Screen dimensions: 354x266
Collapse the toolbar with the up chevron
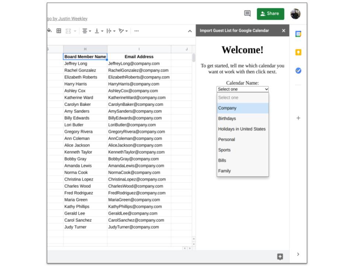pyautogui.click(x=190, y=31)
